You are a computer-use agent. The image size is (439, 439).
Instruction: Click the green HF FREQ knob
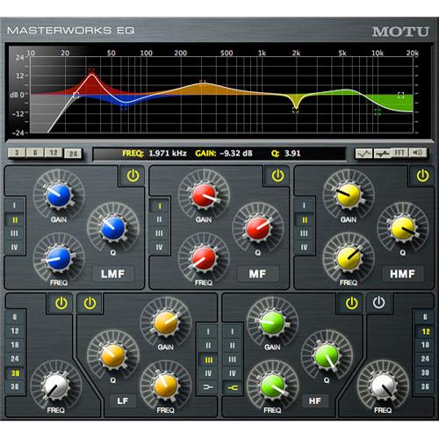click(x=272, y=385)
